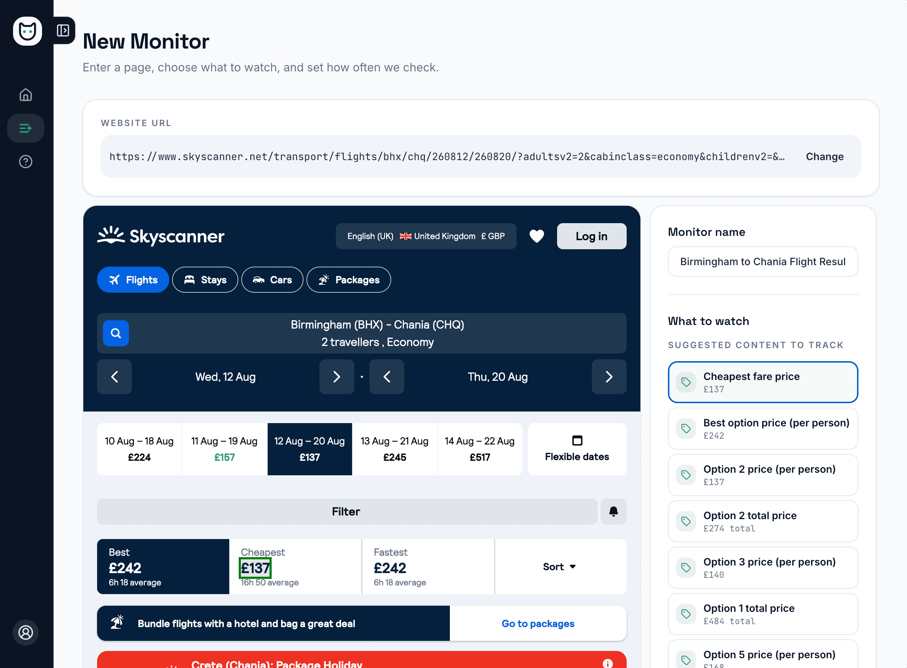The height and width of the screenshot is (668, 907).
Task: Select the Flights tab
Action: [x=133, y=280]
